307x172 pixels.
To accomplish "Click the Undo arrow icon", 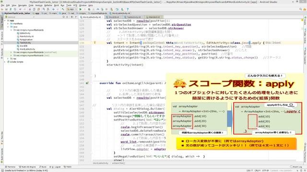I will coord(20,9).
